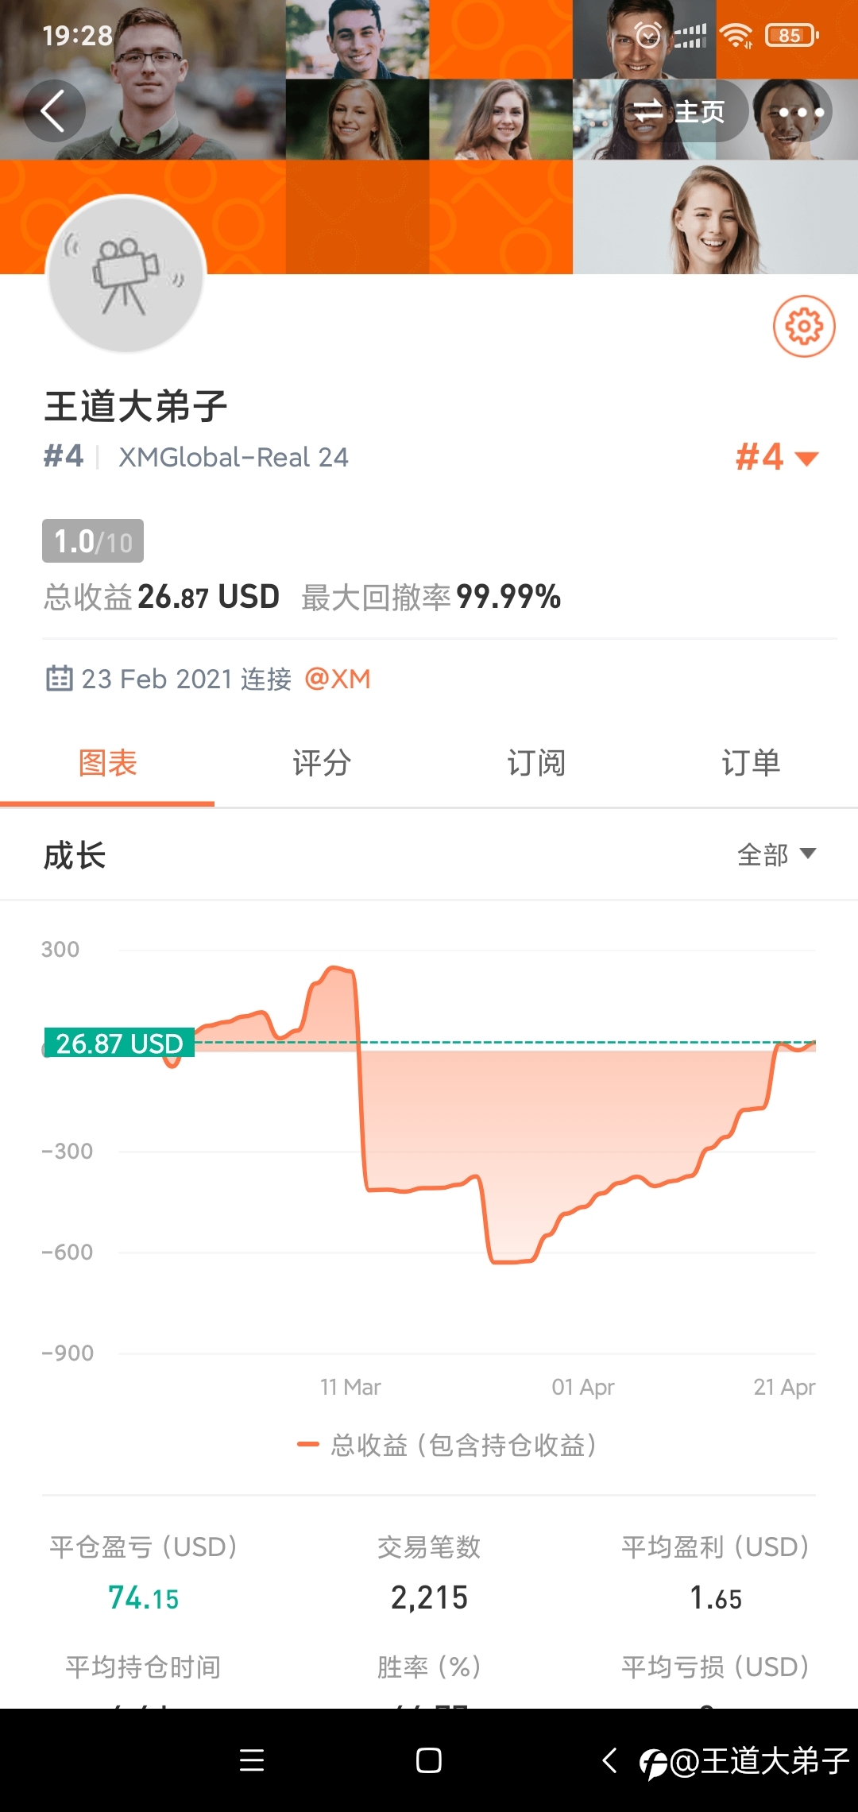This screenshot has height=1812, width=858.
Task: Open the 全部 time range dropdown
Action: point(775,854)
